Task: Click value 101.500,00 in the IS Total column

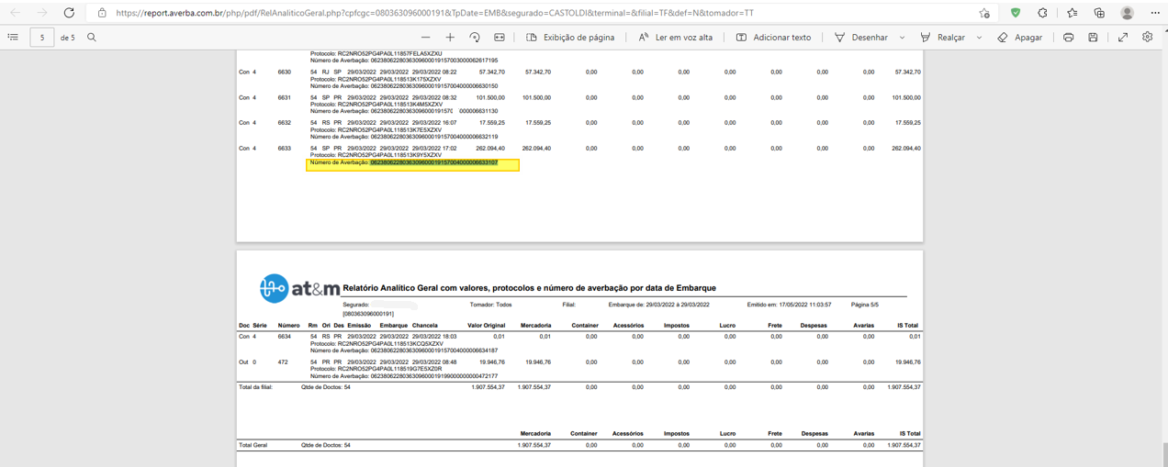Action: pyautogui.click(x=905, y=97)
